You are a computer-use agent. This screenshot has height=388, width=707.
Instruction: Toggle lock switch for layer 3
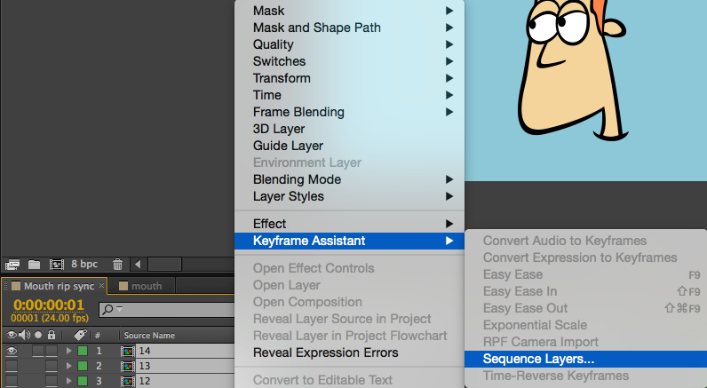[x=52, y=381]
